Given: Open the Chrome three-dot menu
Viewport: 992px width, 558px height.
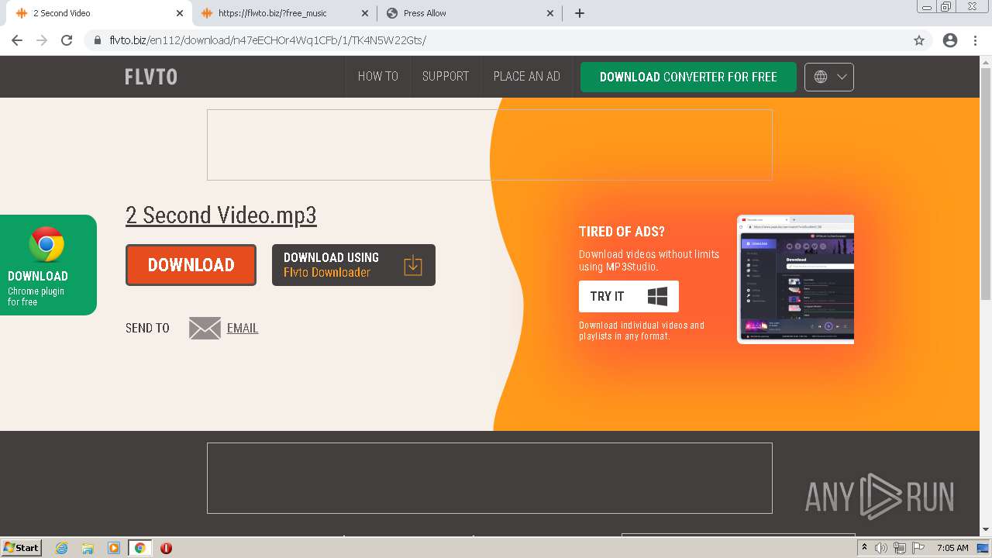Looking at the screenshot, I should point(976,40).
